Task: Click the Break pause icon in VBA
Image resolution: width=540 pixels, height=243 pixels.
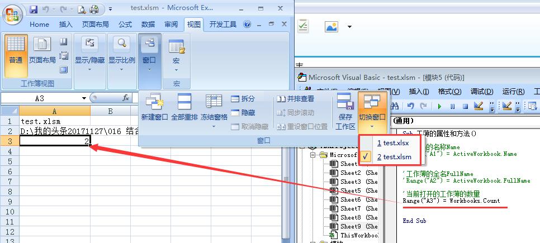Action: tap(453, 106)
